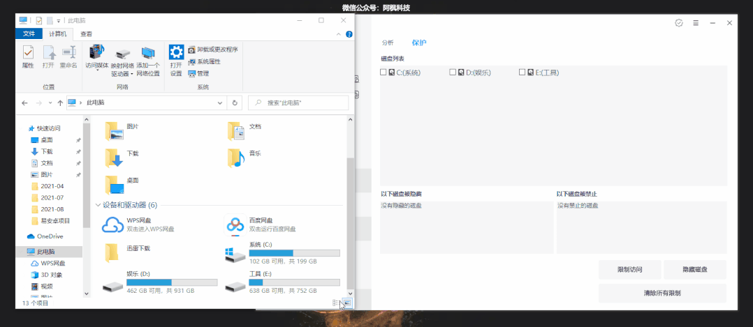Viewport: 753px width, 327px height.
Task: Click the refresh icon beside address bar
Action: pyautogui.click(x=235, y=102)
